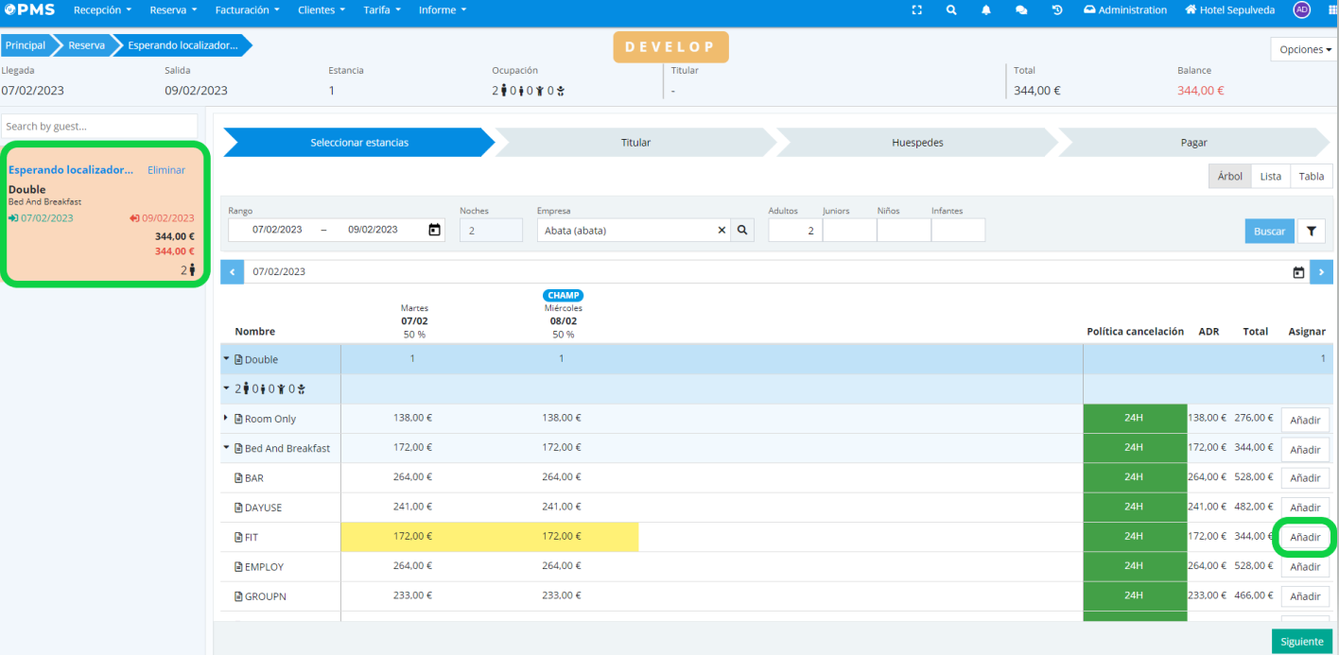Collapse the Bed And Breakfast row
Image resolution: width=1339 pixels, height=655 pixels.
pyautogui.click(x=226, y=448)
